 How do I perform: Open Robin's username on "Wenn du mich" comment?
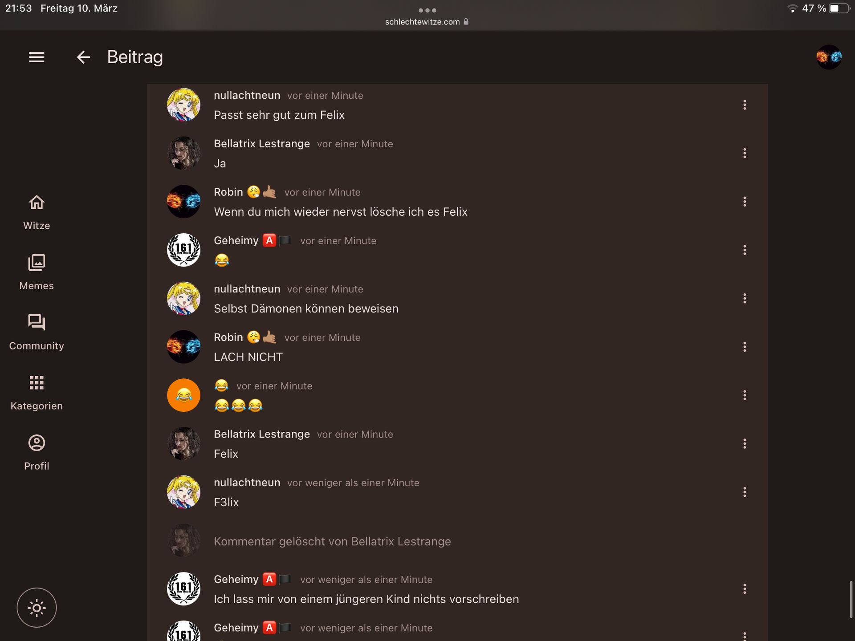click(x=228, y=192)
